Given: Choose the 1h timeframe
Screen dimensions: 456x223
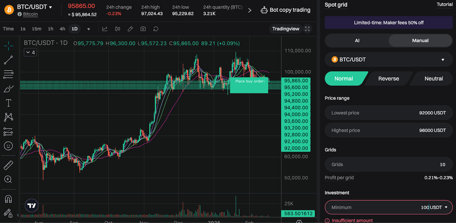Looking at the screenshot, I should tap(50, 29).
